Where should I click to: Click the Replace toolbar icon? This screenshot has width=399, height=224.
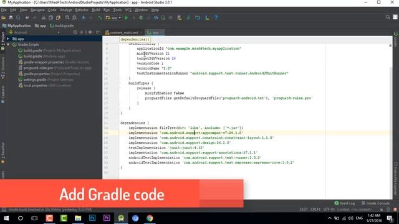(75, 18)
